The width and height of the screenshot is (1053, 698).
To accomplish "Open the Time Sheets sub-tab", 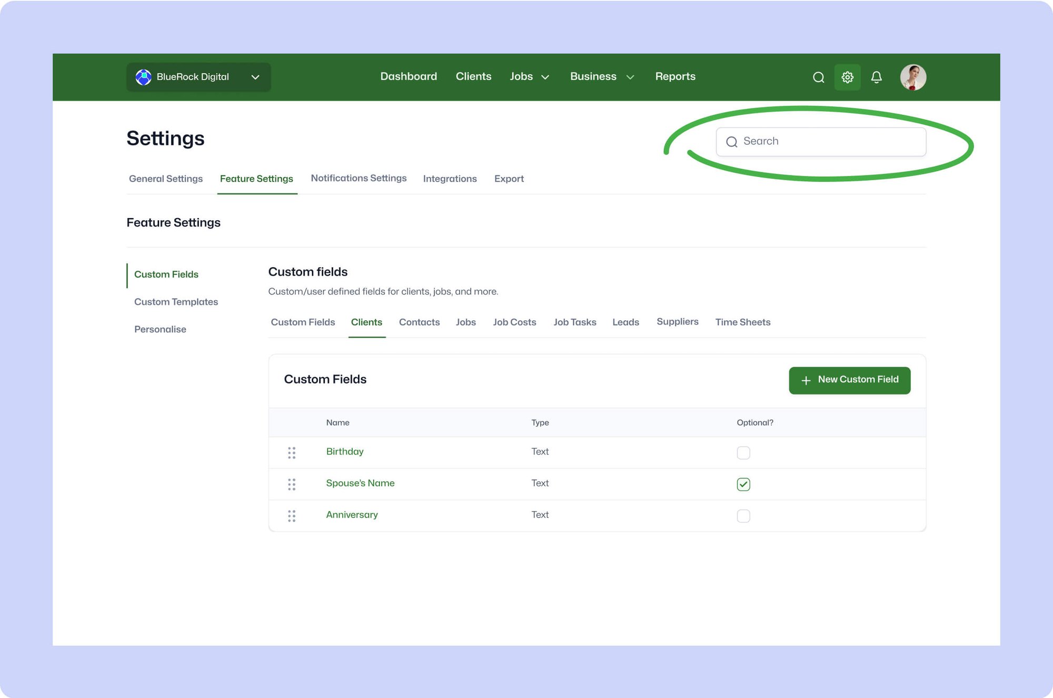I will [x=742, y=322].
